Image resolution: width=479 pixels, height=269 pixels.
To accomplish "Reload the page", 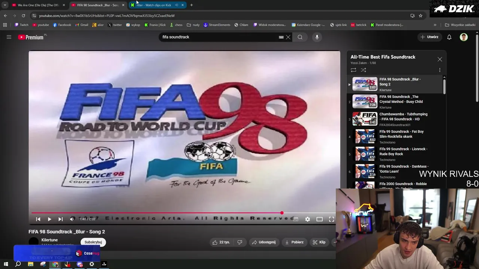I will pos(23,16).
